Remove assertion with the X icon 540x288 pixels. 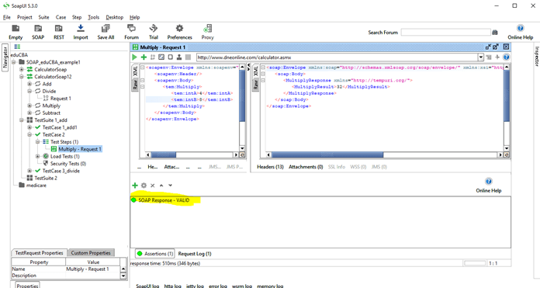point(153,186)
